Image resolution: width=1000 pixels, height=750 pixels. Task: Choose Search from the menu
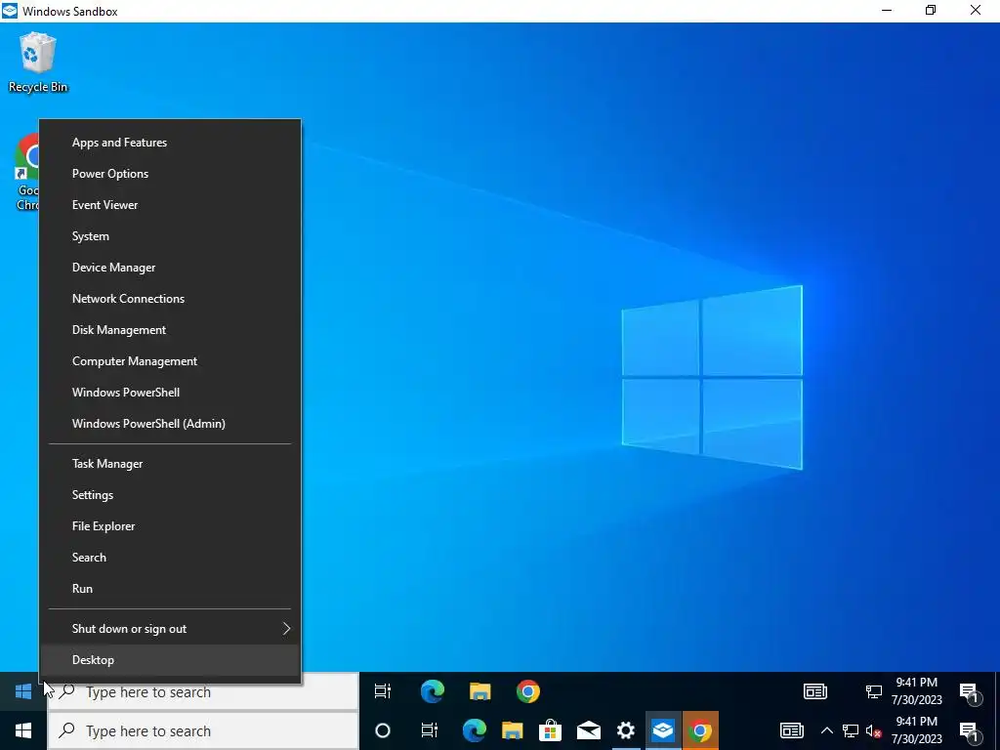coord(170,558)
